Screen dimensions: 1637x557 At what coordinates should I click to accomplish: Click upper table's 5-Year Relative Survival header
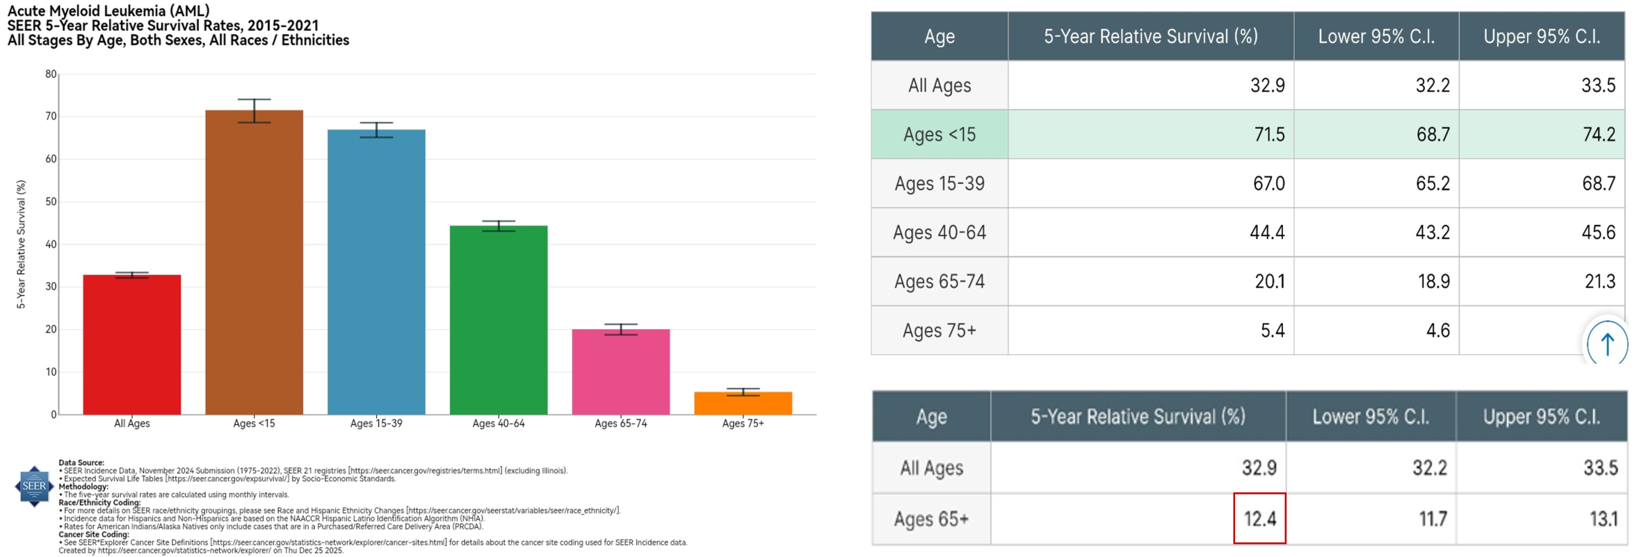coord(1150,37)
